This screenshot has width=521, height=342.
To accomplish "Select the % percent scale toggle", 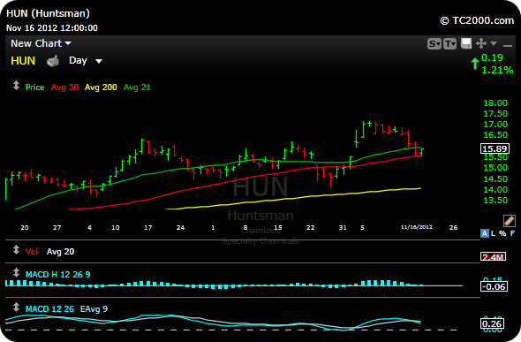I will 502,233.
